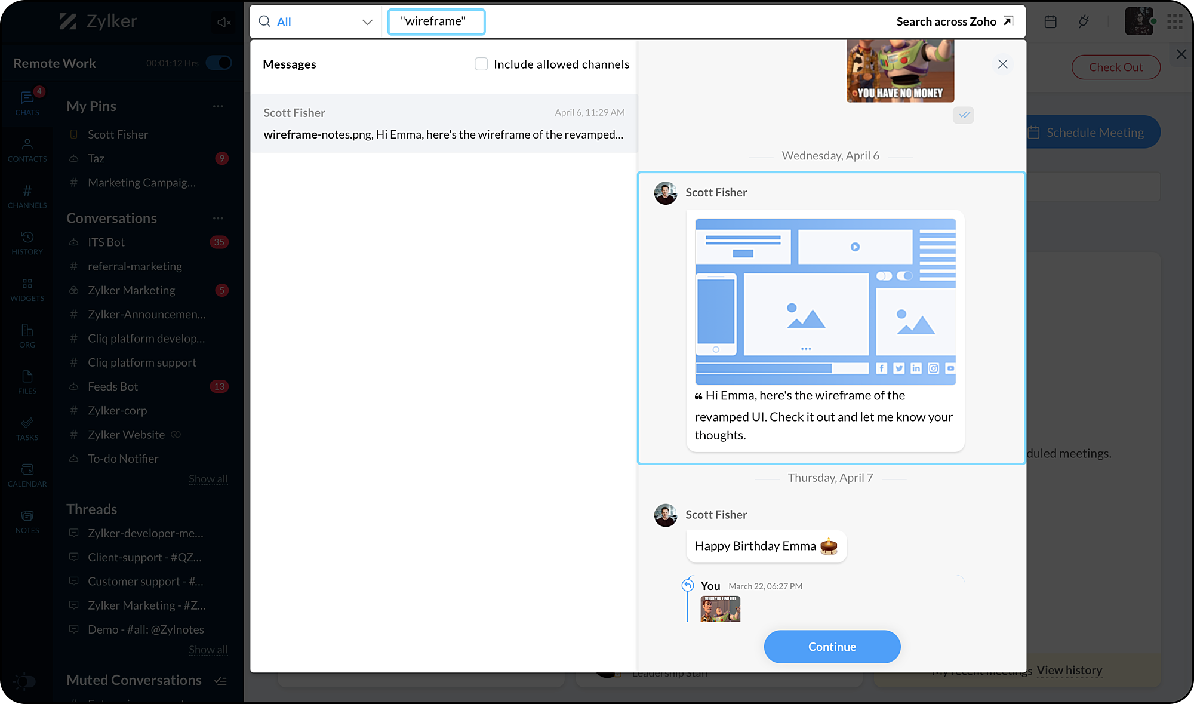Click the wireframe image thumbnail
1194x704 pixels.
[825, 302]
